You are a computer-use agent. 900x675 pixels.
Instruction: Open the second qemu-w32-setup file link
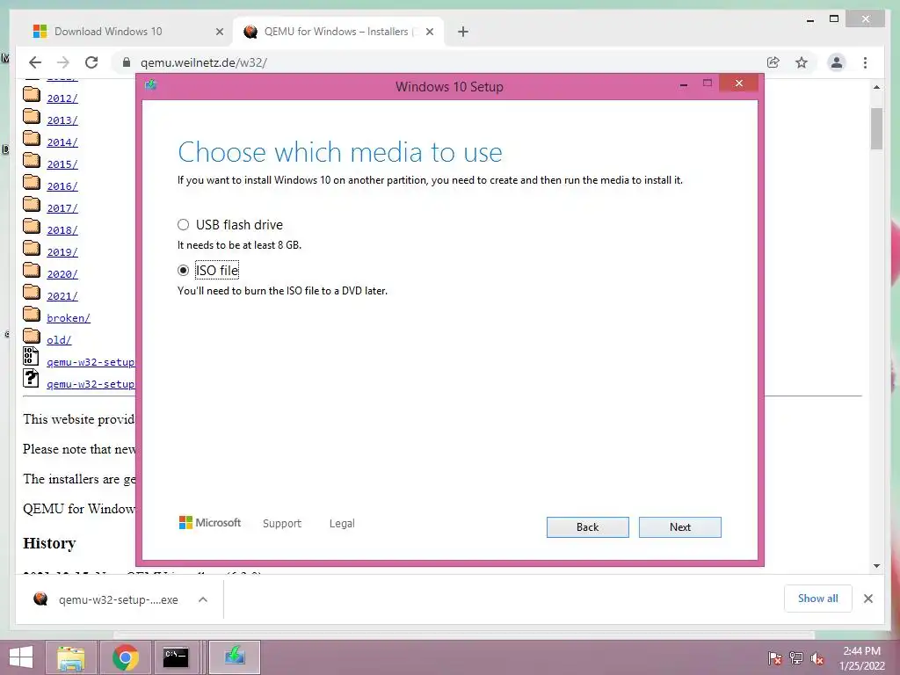point(91,383)
